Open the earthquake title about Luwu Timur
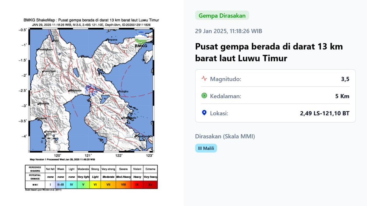The image size is (367, 206). tap(269, 52)
